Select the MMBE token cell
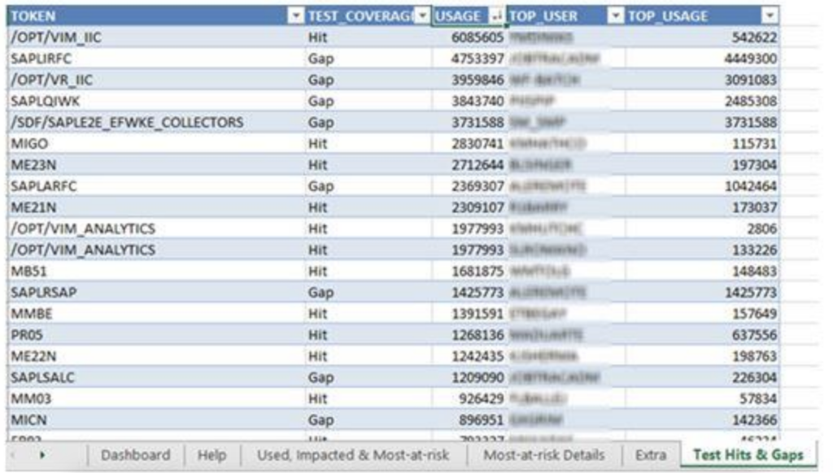833x473 pixels. point(156,313)
